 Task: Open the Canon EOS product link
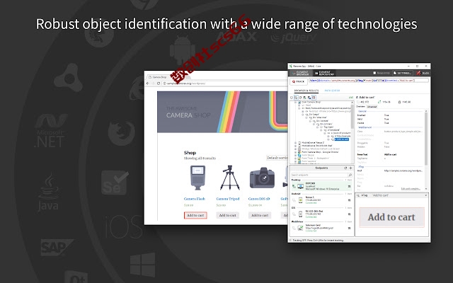tap(259, 199)
